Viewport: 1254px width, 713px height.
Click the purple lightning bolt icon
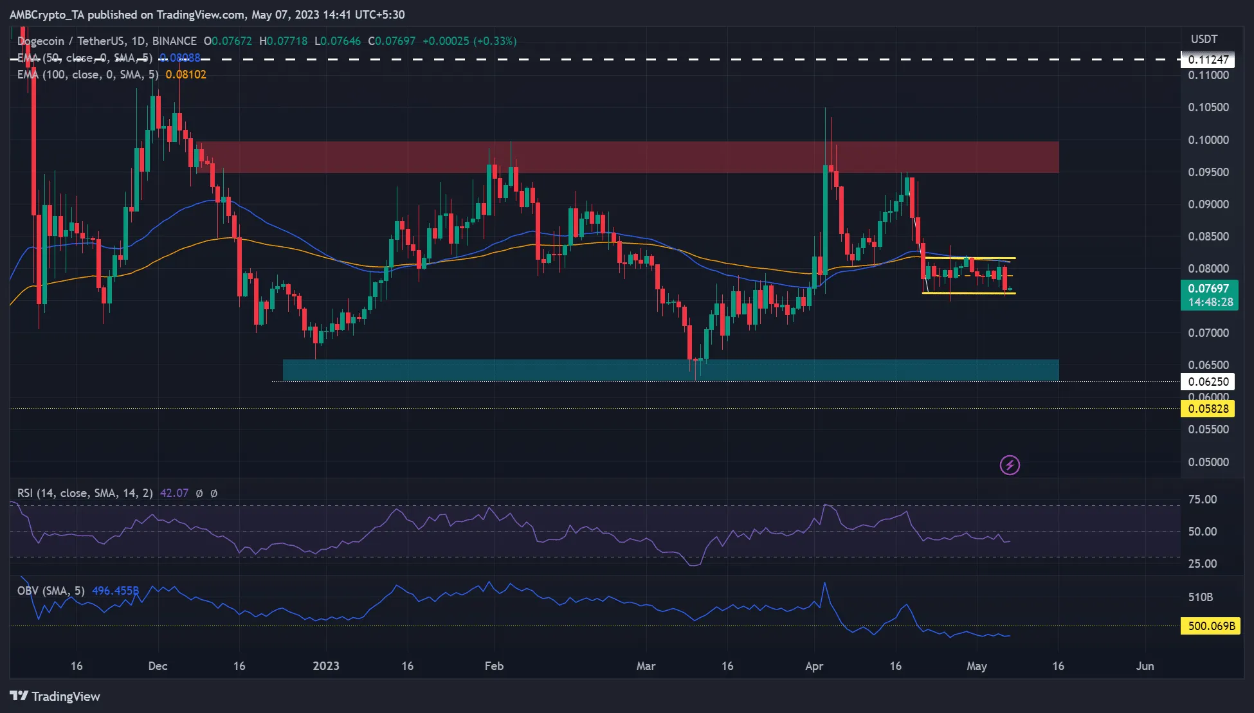click(x=1010, y=465)
